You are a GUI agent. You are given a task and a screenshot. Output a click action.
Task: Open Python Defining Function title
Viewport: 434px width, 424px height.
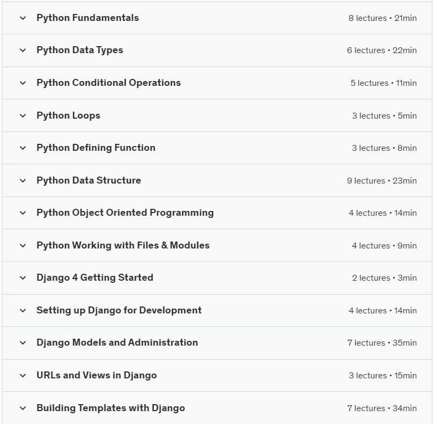[x=96, y=148]
